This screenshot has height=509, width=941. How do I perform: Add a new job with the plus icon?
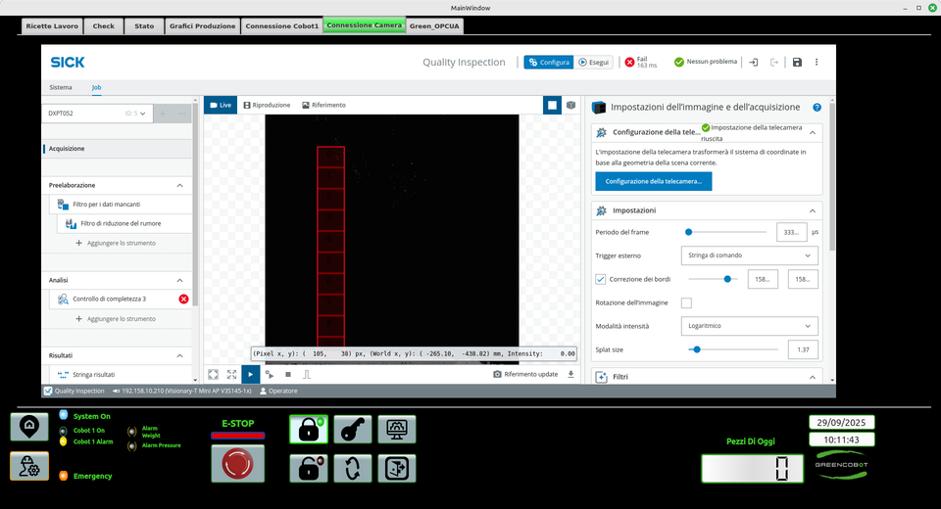[x=162, y=114]
